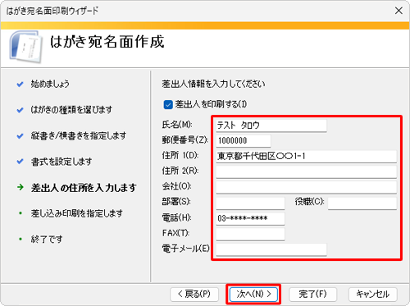Click the postcard icon in header
Viewport: 410px width, 306px height.
pos(25,47)
